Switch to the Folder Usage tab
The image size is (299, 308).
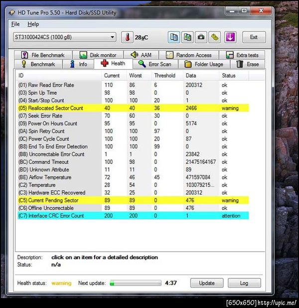204,64
